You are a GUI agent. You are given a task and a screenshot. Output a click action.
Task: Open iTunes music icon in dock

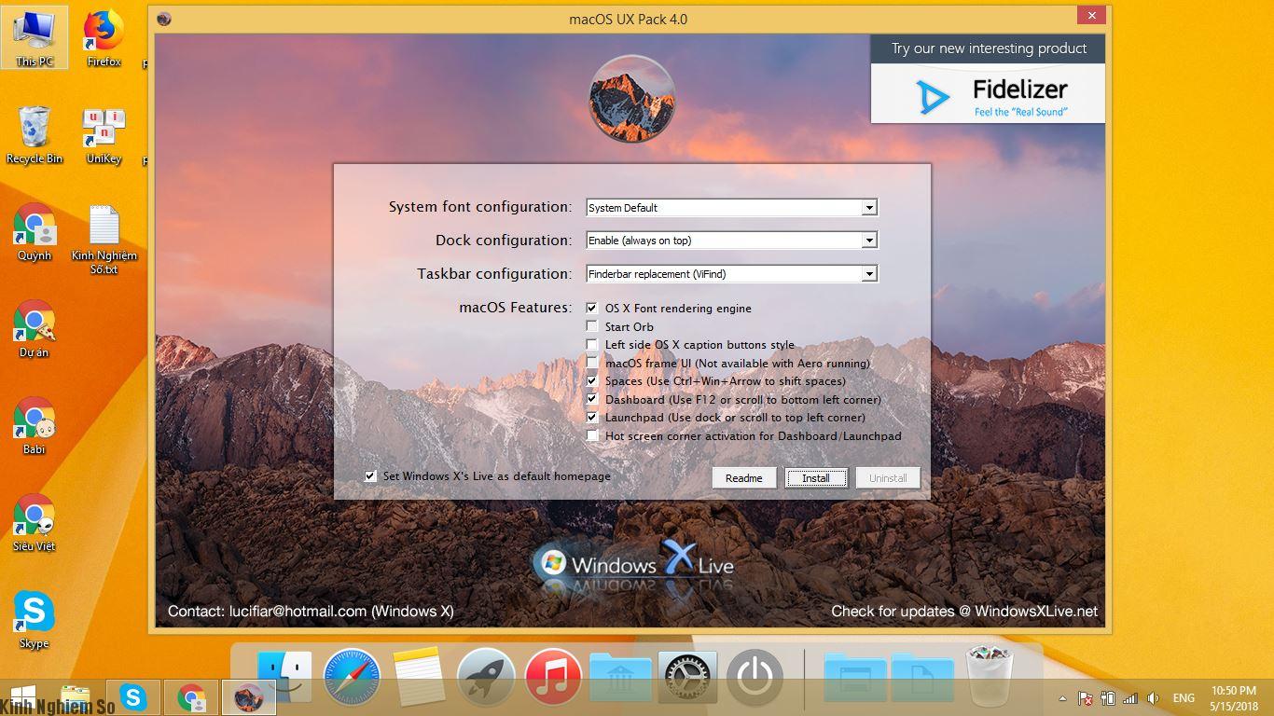tap(553, 677)
